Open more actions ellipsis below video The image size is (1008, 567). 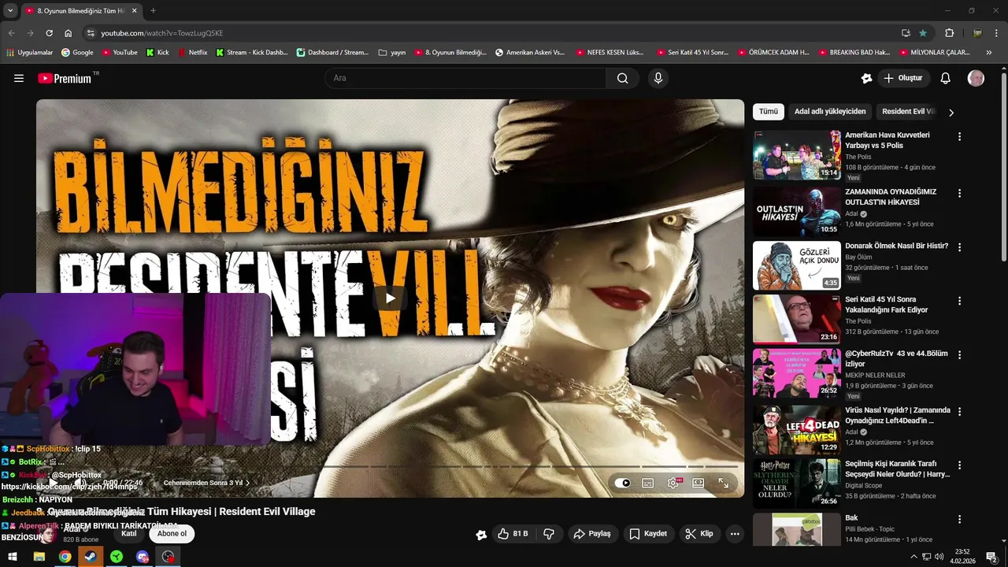(735, 533)
